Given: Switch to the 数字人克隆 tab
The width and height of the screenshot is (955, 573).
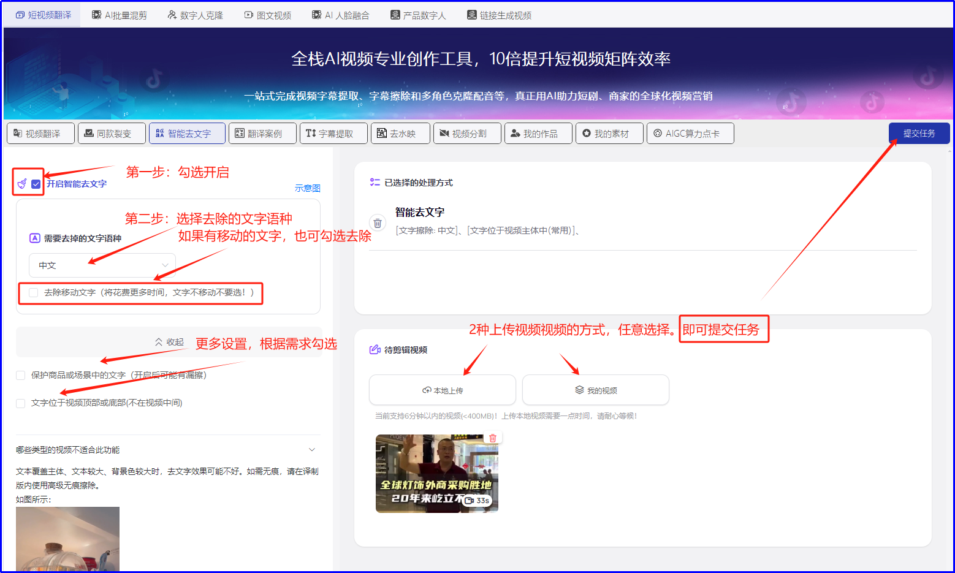Looking at the screenshot, I should [x=195, y=15].
